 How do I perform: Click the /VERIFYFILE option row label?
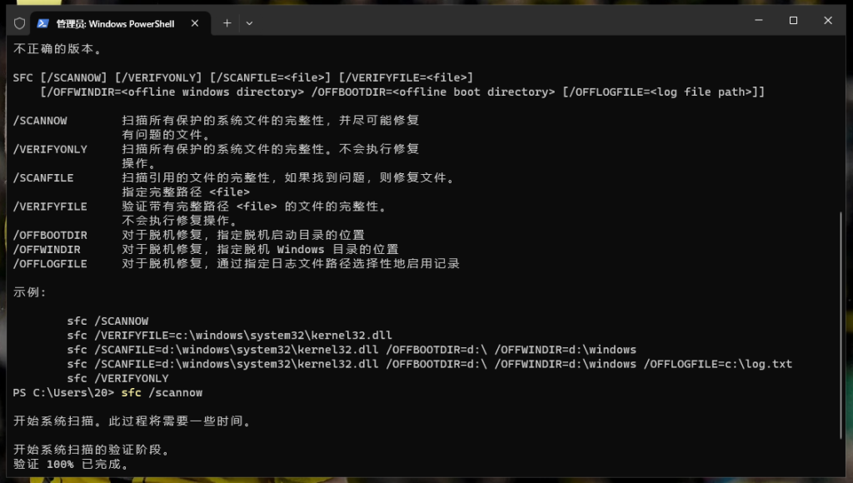50,207
